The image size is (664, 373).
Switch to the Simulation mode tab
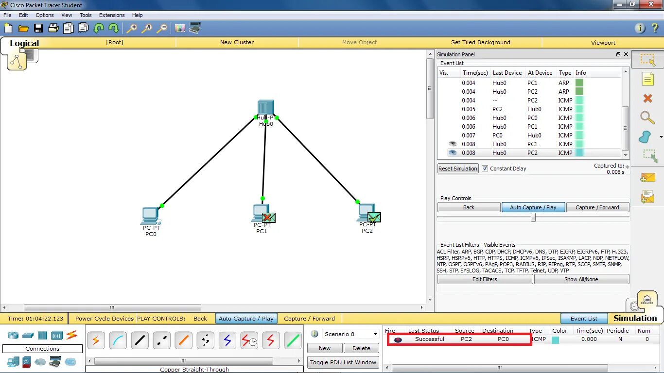[635, 318]
